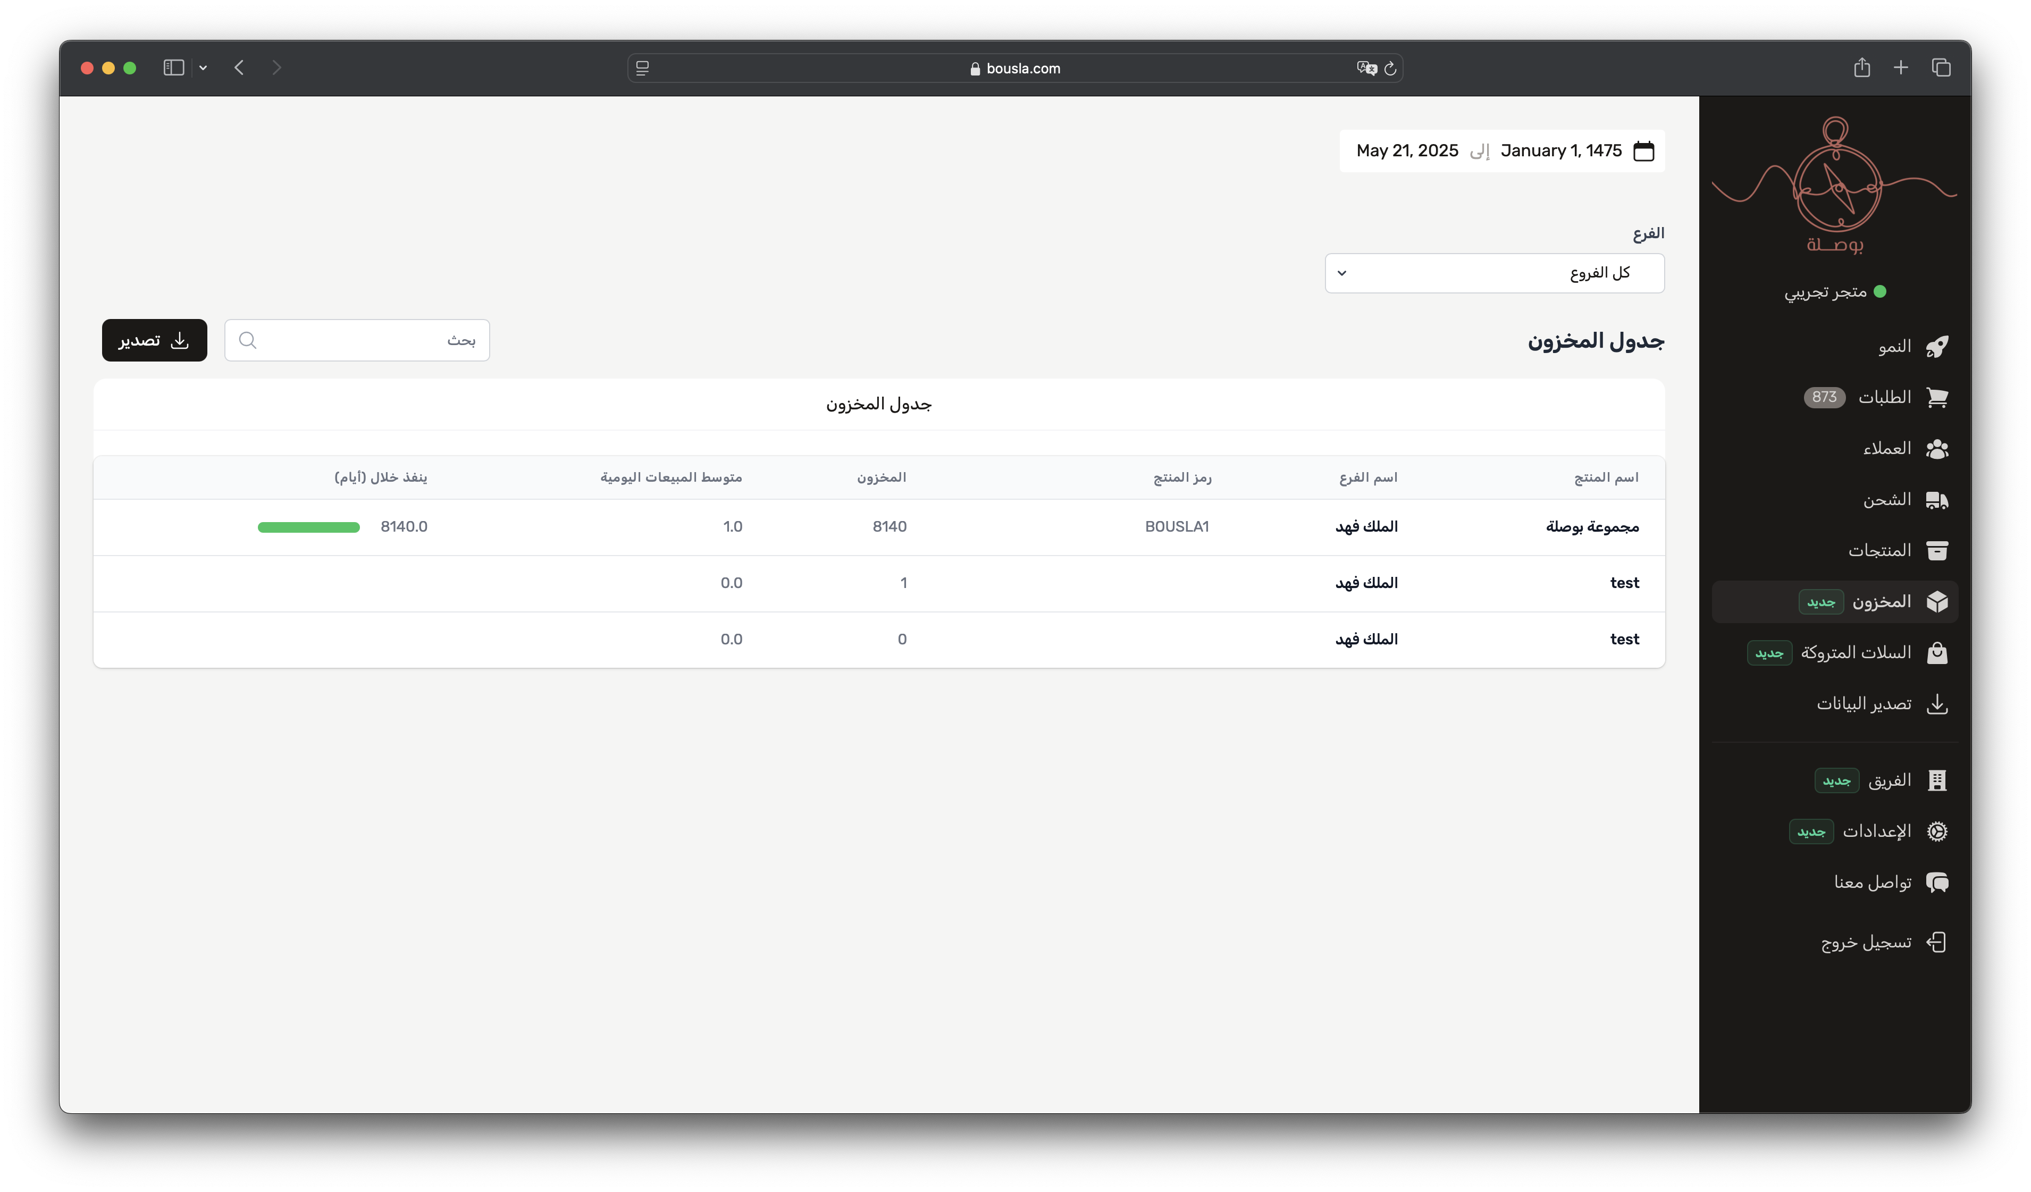Image resolution: width=2031 pixels, height=1192 pixels.
Task: Click the logout icon for تسجيل خروج
Action: coord(1937,942)
